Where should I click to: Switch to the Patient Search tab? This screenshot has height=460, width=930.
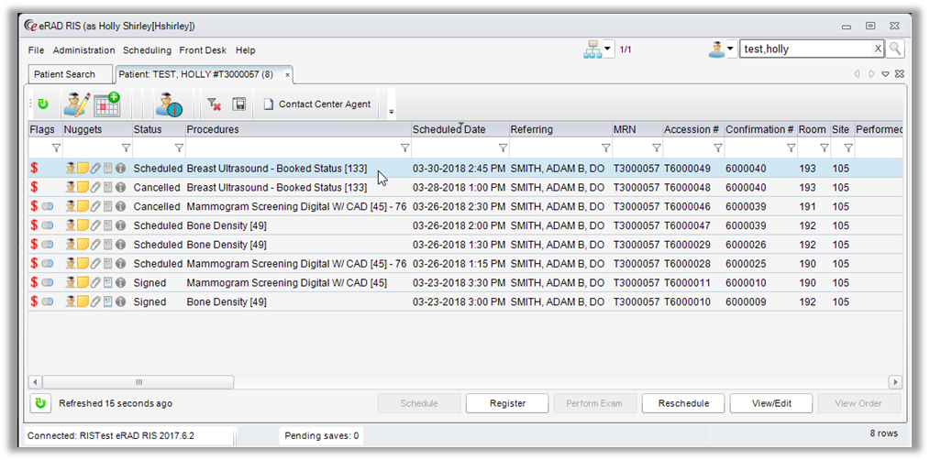coord(70,75)
